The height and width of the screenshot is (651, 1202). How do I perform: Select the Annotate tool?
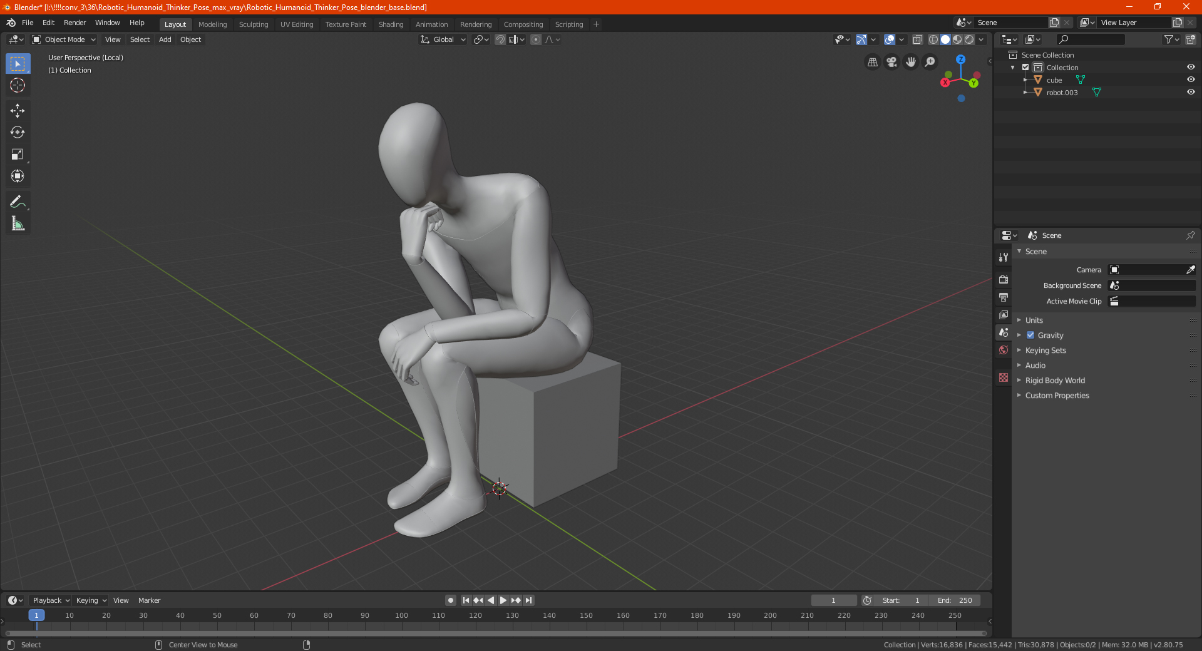point(18,202)
